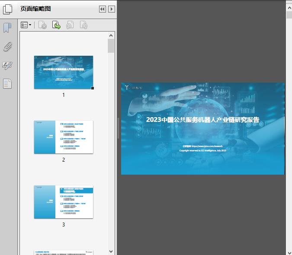This screenshot has height=255, width=292.
Task: Click the 页面缩略图 panel title
Action: pos(35,9)
